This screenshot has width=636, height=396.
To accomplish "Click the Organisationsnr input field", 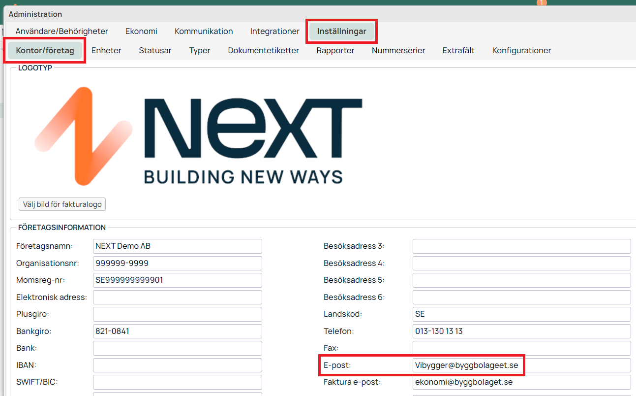I will pos(178,264).
